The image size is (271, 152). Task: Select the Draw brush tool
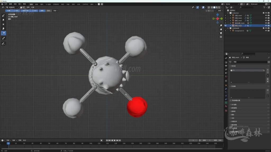[x=4, y=15]
